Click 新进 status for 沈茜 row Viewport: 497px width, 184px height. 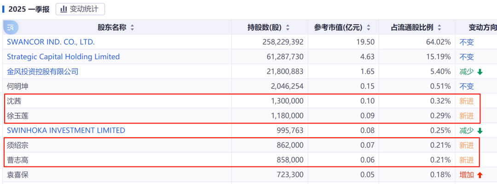point(467,101)
